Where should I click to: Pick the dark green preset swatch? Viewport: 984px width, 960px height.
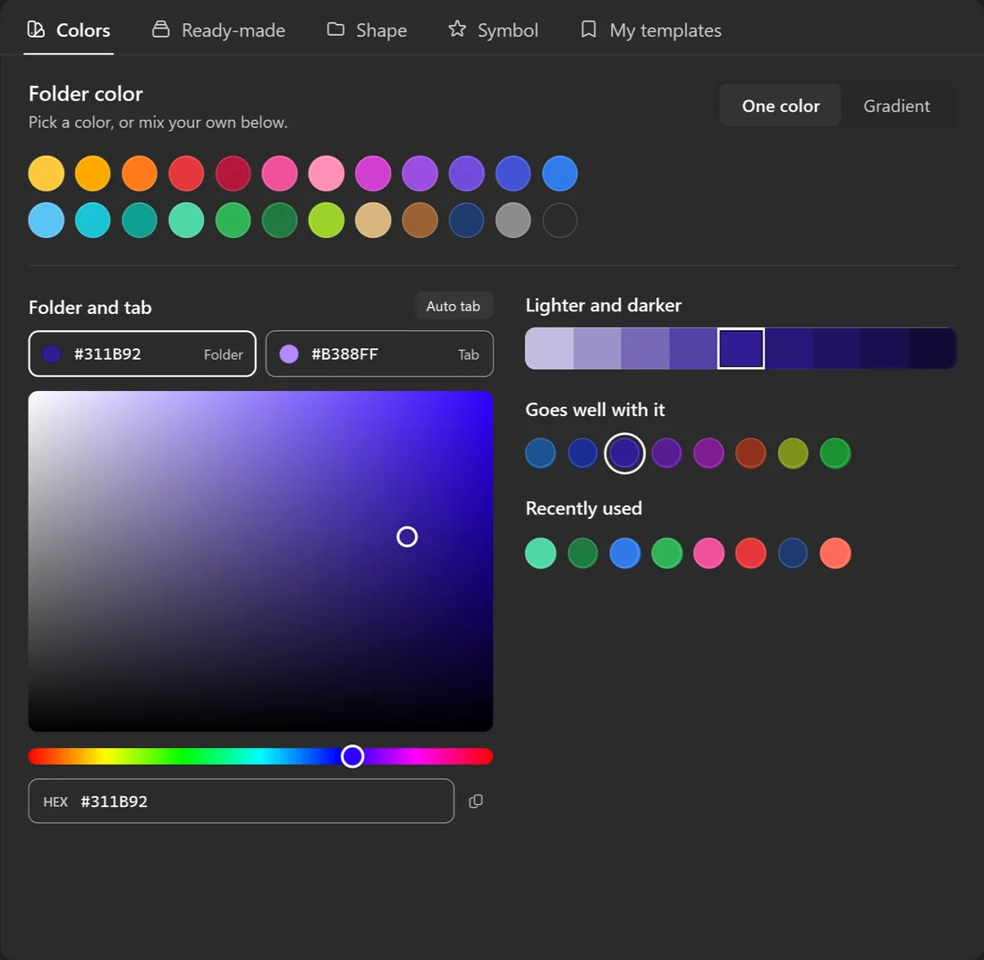(x=280, y=220)
